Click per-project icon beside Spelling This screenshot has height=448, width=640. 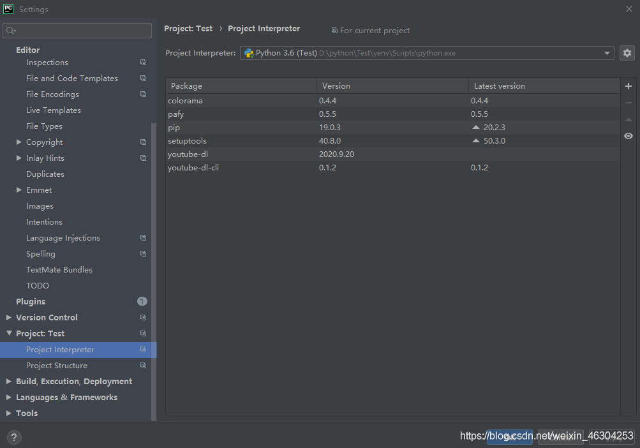pyautogui.click(x=143, y=254)
